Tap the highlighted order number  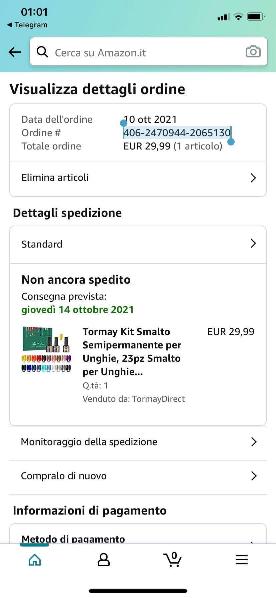tap(177, 133)
